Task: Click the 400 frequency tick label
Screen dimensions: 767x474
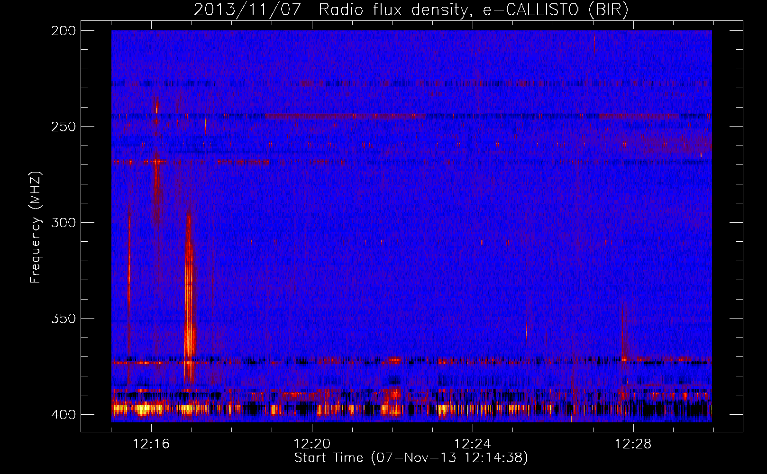Action: 64,414
